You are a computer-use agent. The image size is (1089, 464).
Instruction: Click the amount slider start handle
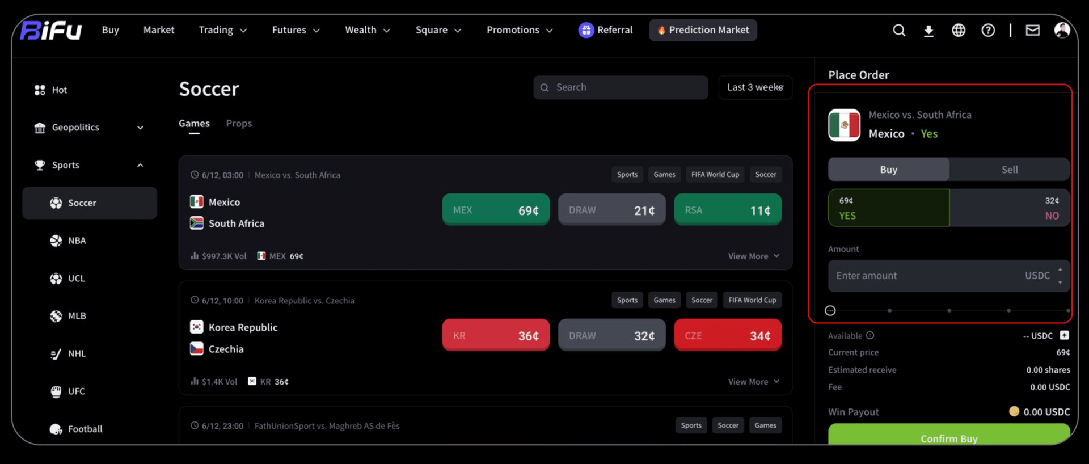tap(830, 310)
